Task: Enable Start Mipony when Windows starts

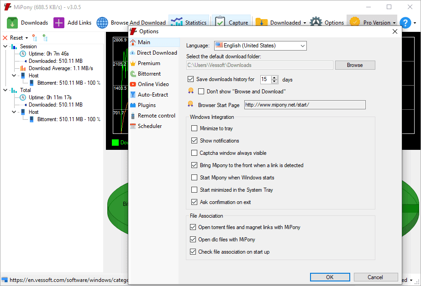Action: 194,178
